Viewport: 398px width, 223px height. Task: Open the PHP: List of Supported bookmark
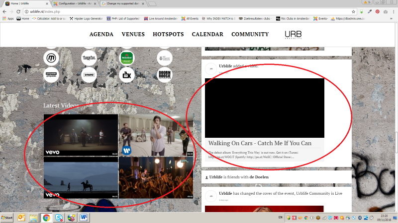123,18
